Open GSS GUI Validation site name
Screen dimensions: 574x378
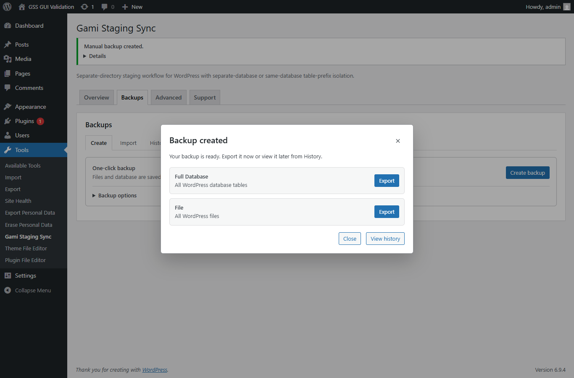[x=51, y=7]
